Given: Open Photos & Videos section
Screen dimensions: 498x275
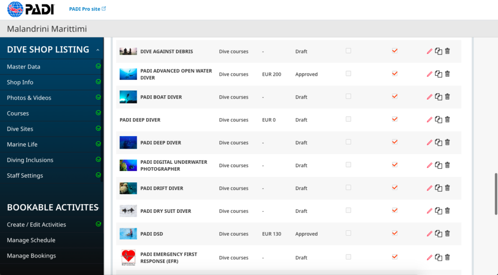Looking at the screenshot, I should pos(29,98).
